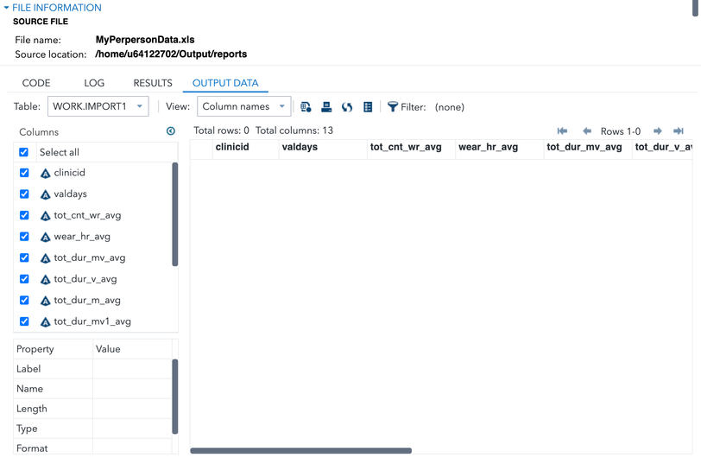Jump to first rows page icon
701x464 pixels.
(x=562, y=131)
